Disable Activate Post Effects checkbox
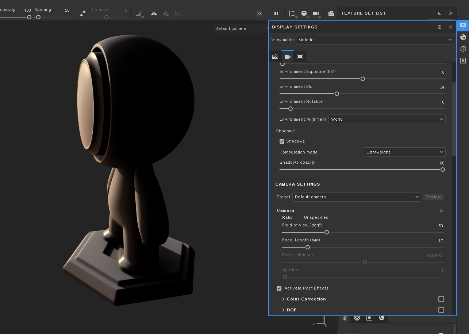Image resolution: width=469 pixels, height=334 pixels. tap(279, 288)
